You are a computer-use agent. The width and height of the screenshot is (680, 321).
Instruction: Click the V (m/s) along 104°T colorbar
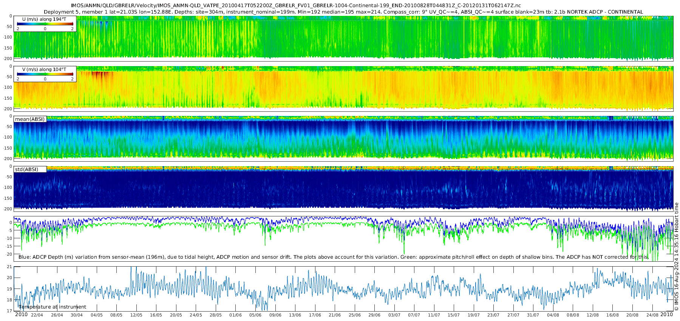45,74
